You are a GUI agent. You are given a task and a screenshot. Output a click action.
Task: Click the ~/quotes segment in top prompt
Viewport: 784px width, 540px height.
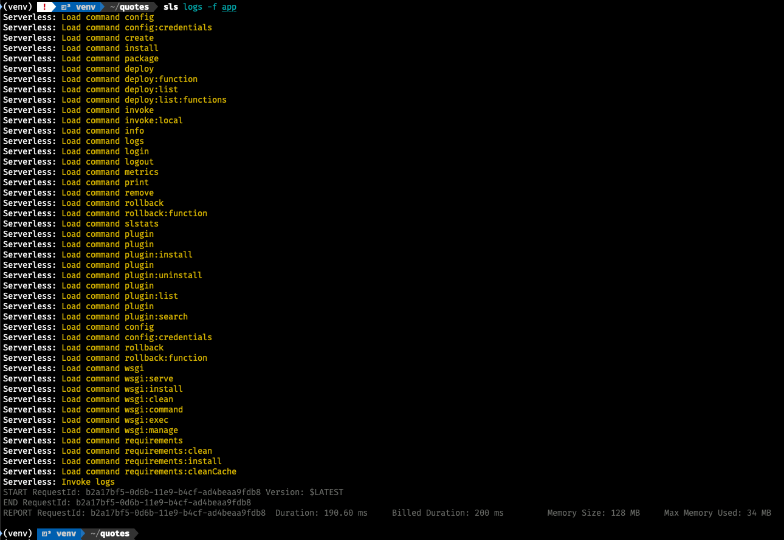click(x=129, y=7)
